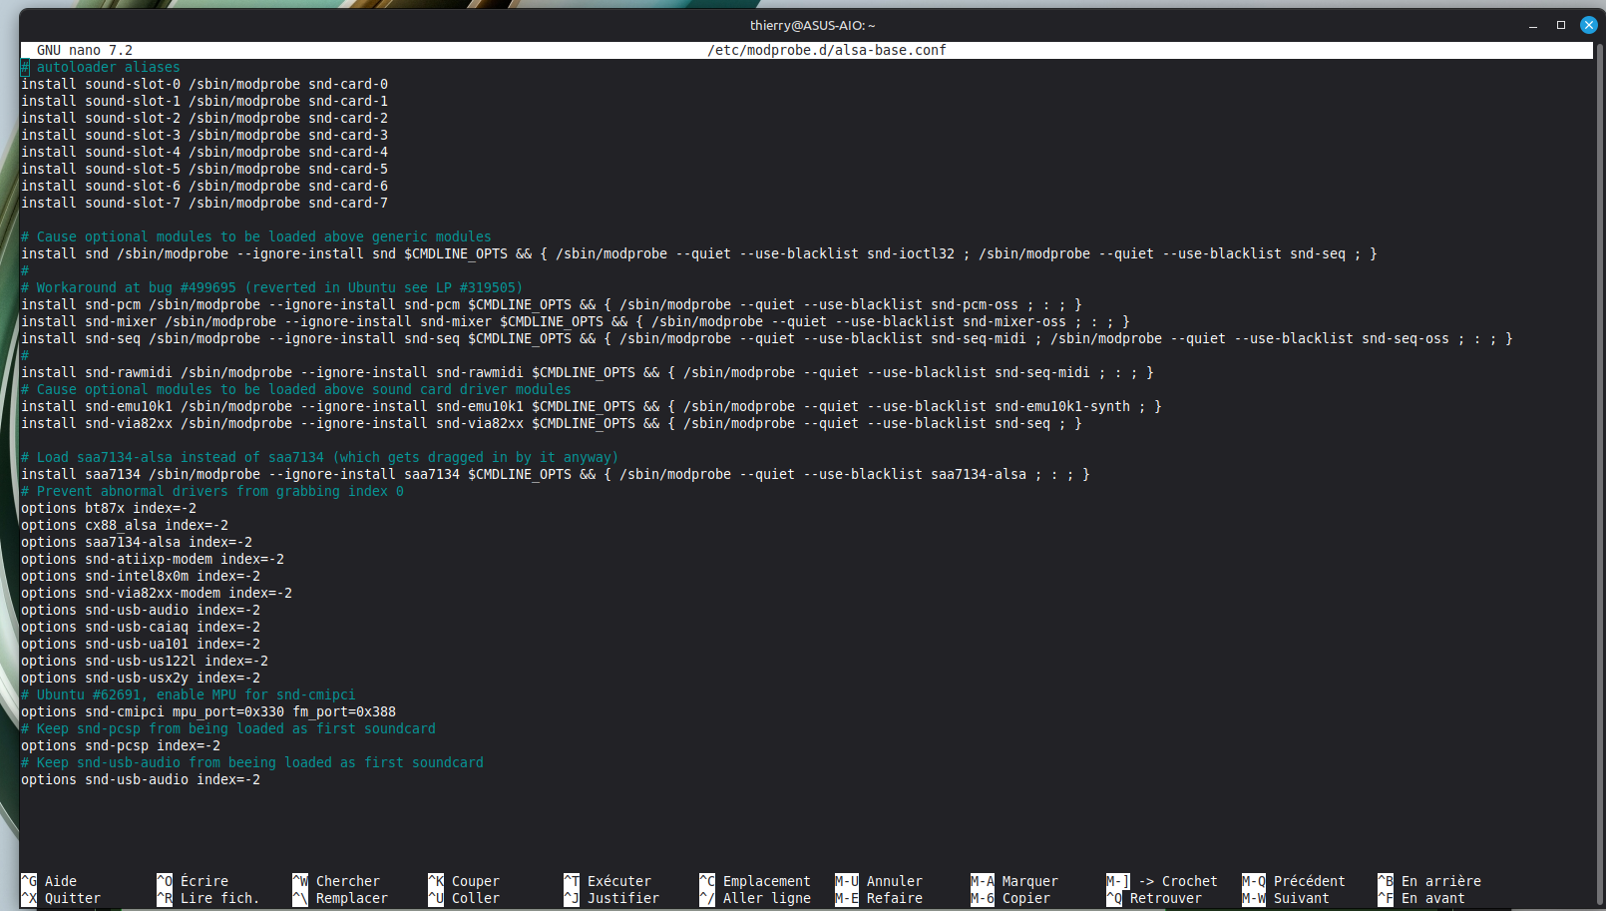Place cursor on snd-cmipci mpu_port options line
Screen dimensions: 1606x911
pos(207,711)
